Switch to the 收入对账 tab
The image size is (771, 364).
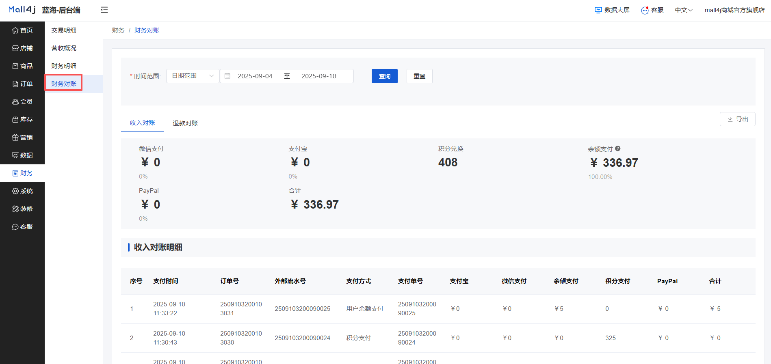click(143, 123)
